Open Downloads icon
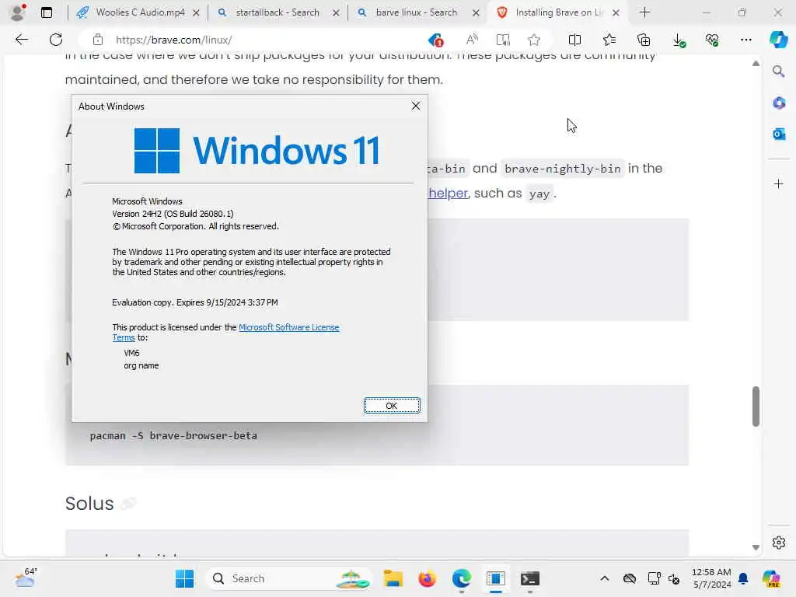This screenshot has height=597, width=796. coord(678,40)
